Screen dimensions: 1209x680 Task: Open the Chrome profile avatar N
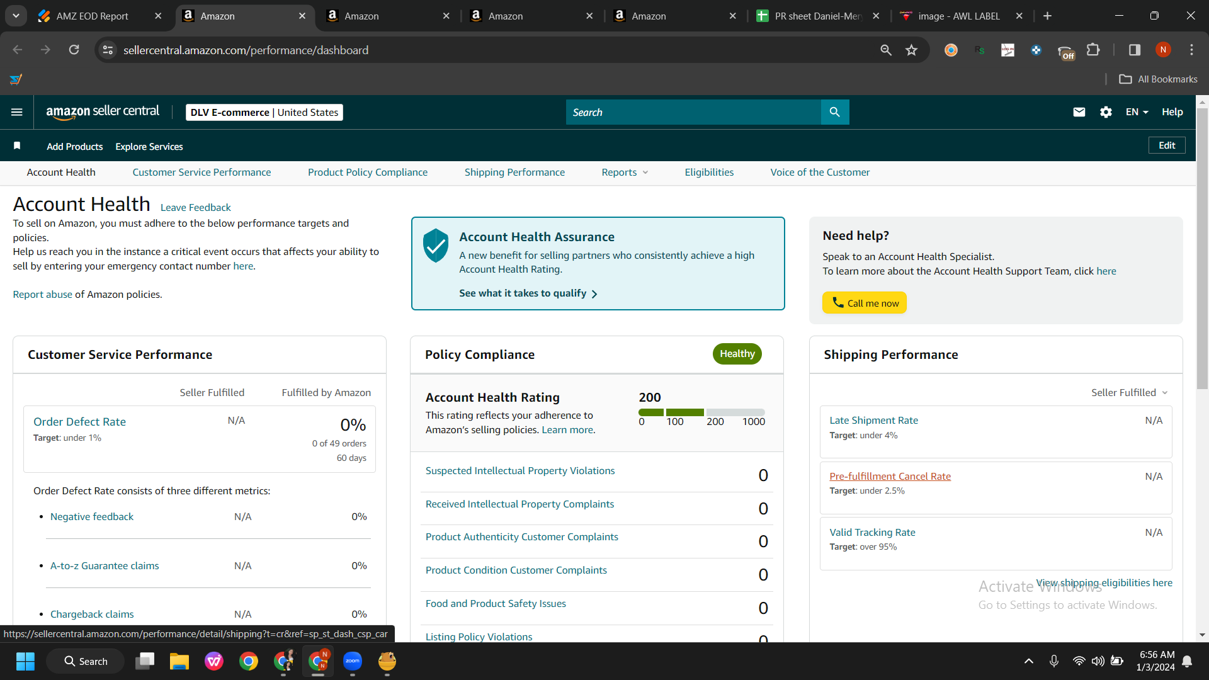(x=1163, y=50)
